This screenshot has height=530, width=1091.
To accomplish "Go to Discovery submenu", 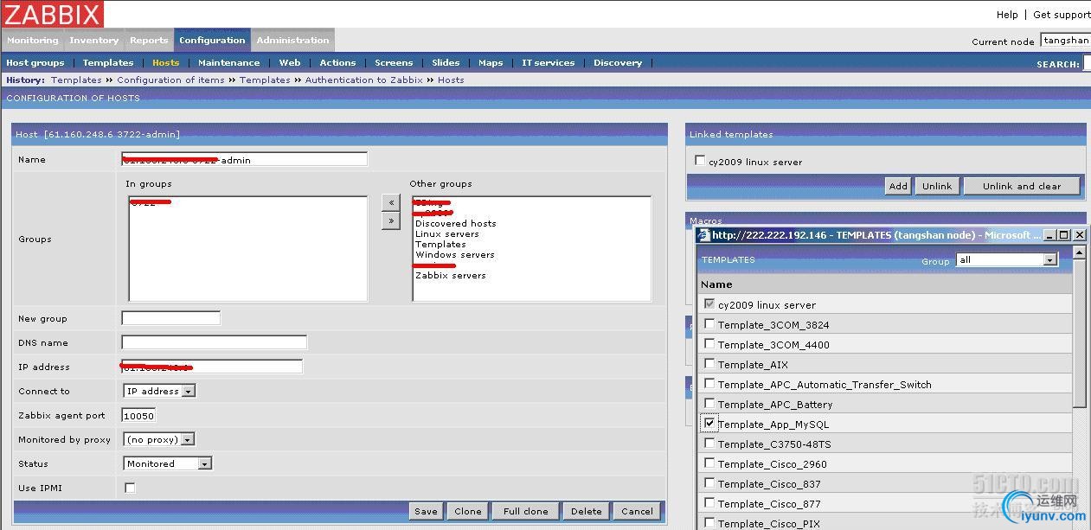I will pyautogui.click(x=618, y=62).
